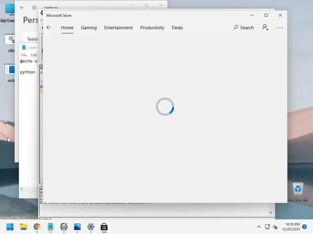Switch to the Gaming tab
Image resolution: width=313 pixels, height=234 pixels.
[x=89, y=28]
